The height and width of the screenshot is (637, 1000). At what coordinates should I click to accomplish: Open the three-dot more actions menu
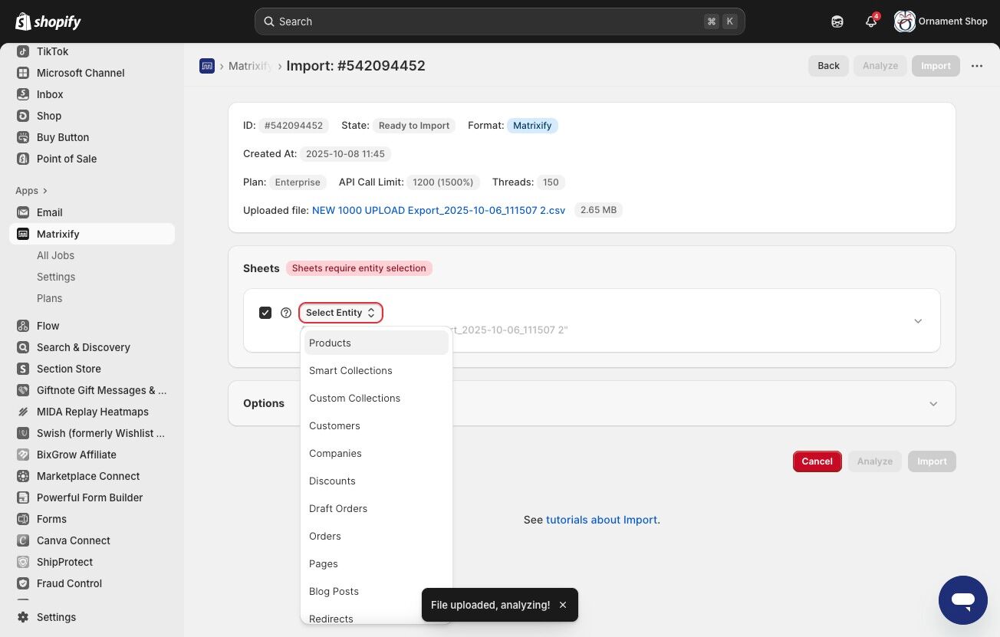977,66
